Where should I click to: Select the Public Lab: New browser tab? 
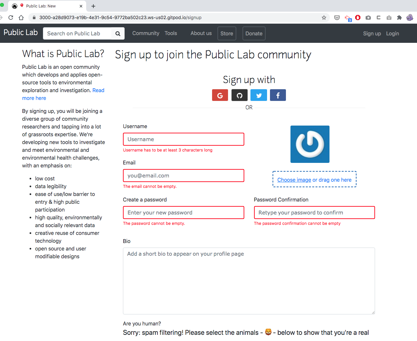coord(47,6)
